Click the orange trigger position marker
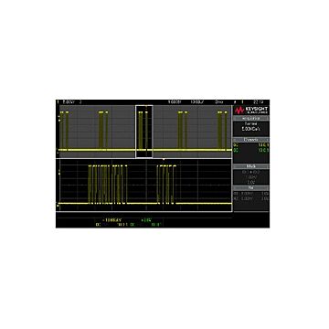This screenshot has width=329, height=329. 164,159
